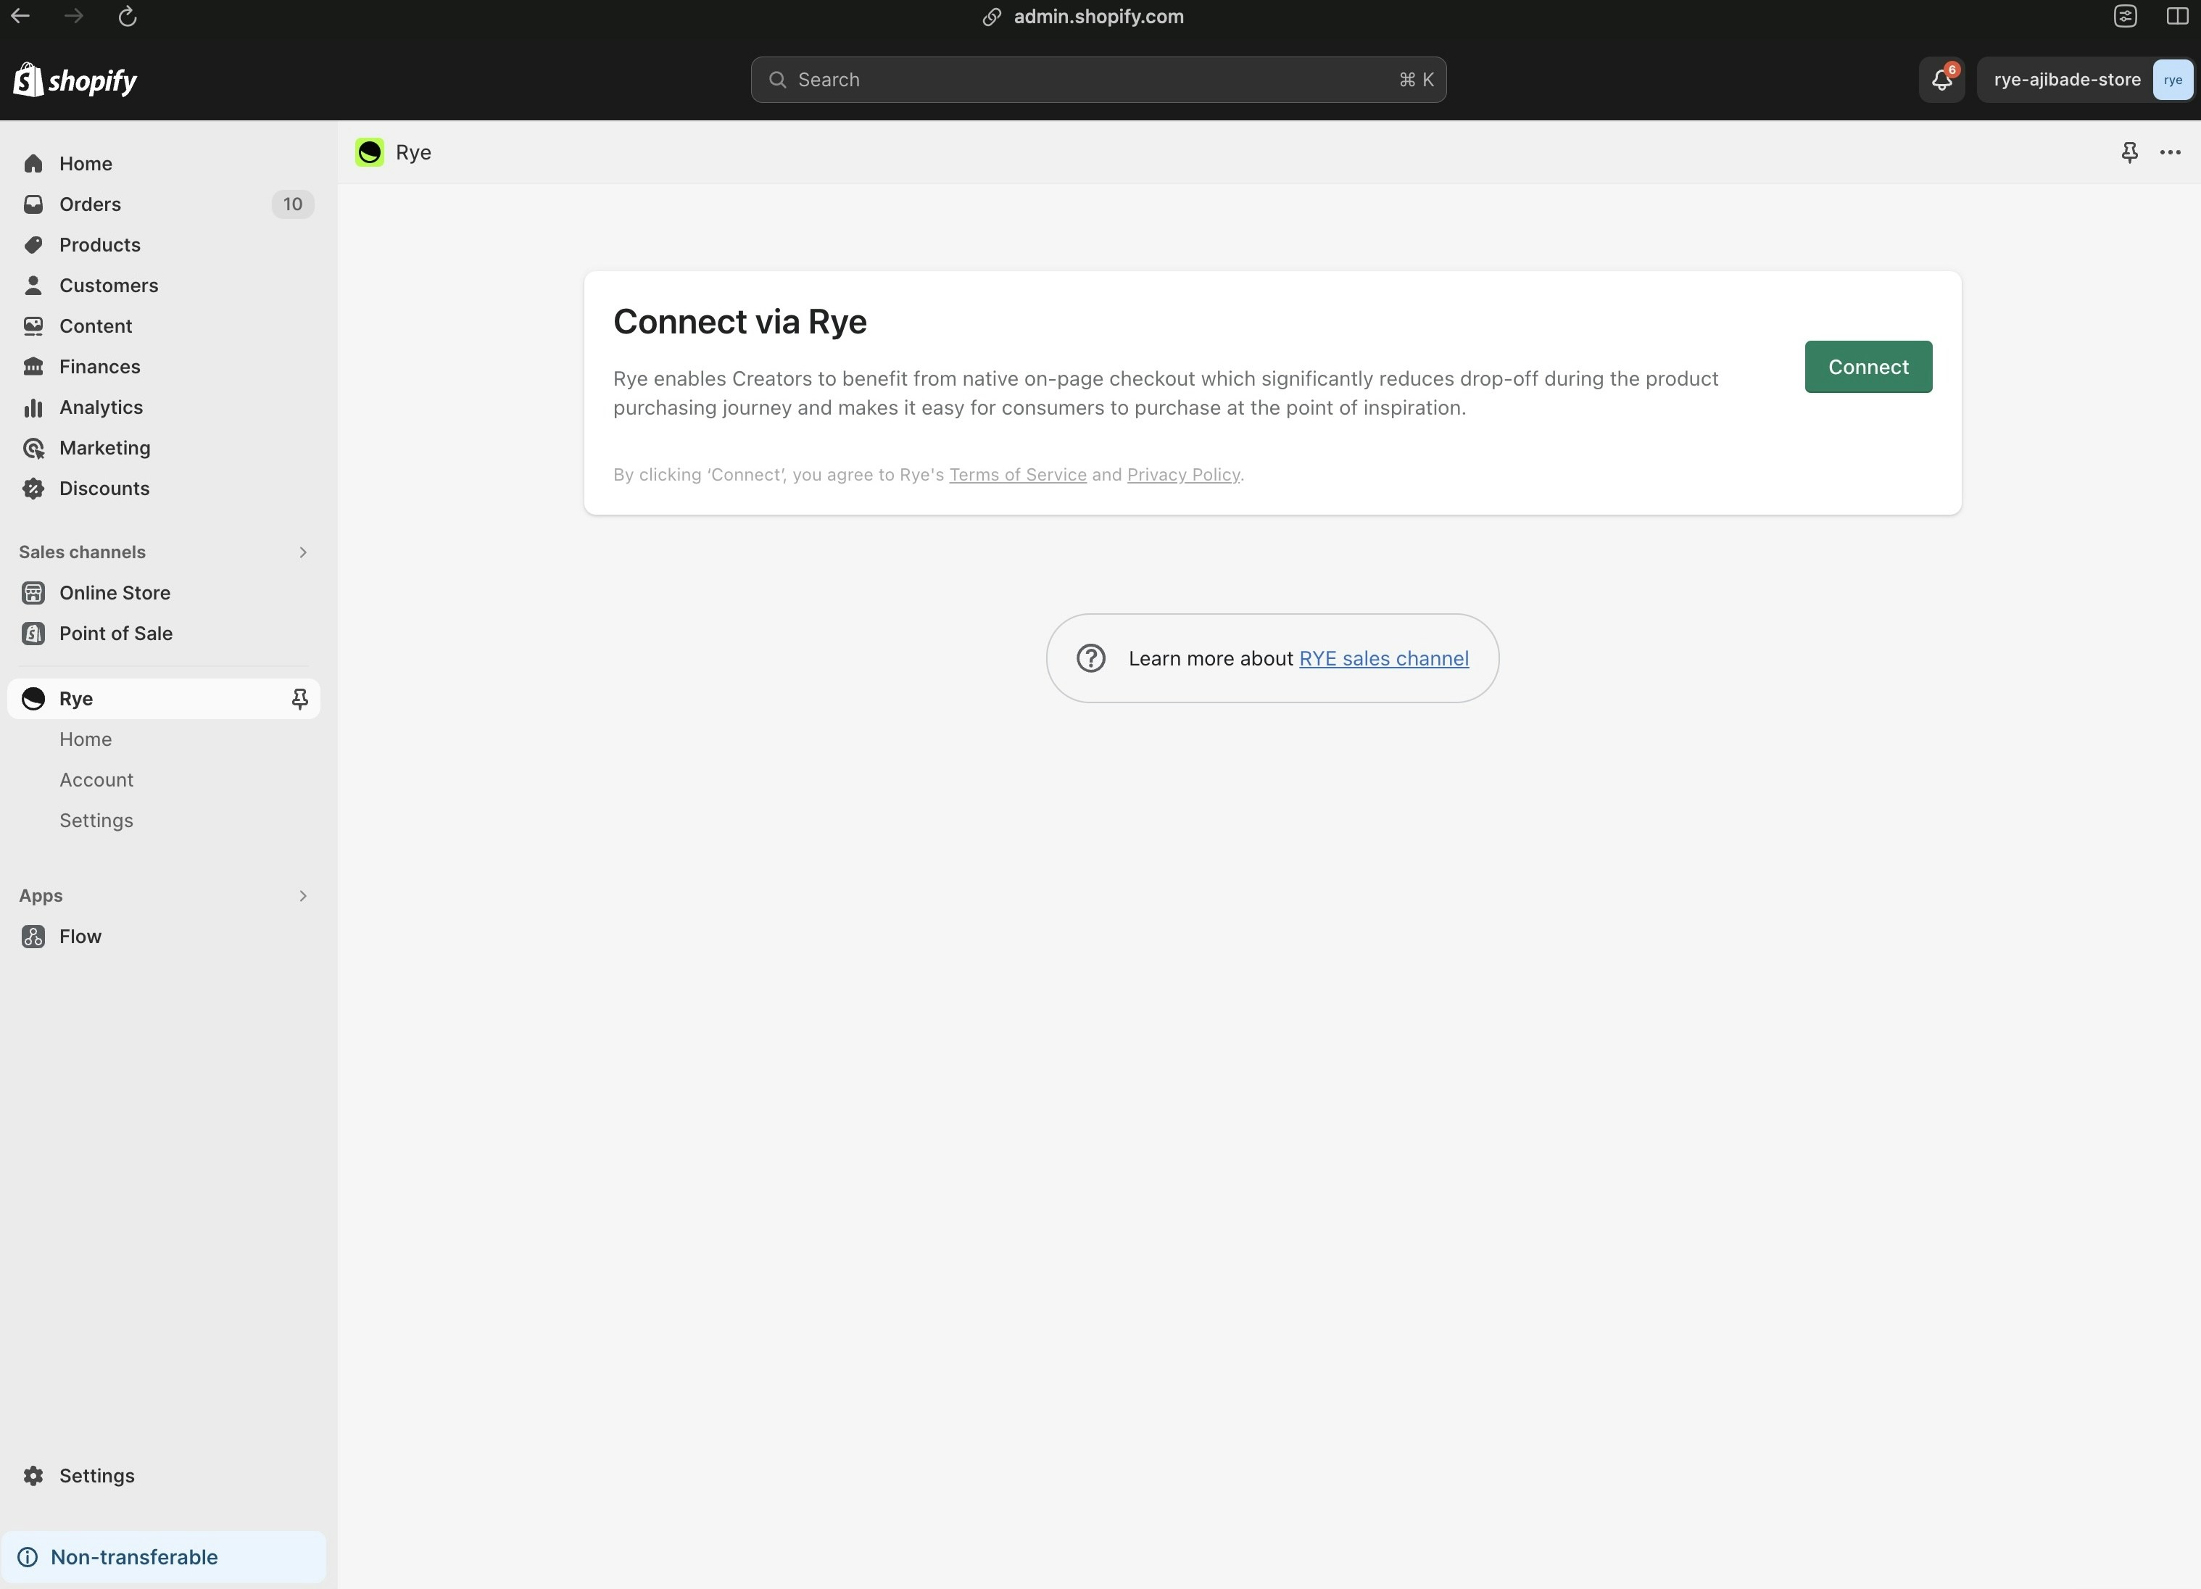Click the Online Store icon
Viewport: 2201px width, 1589px height.
(x=33, y=593)
